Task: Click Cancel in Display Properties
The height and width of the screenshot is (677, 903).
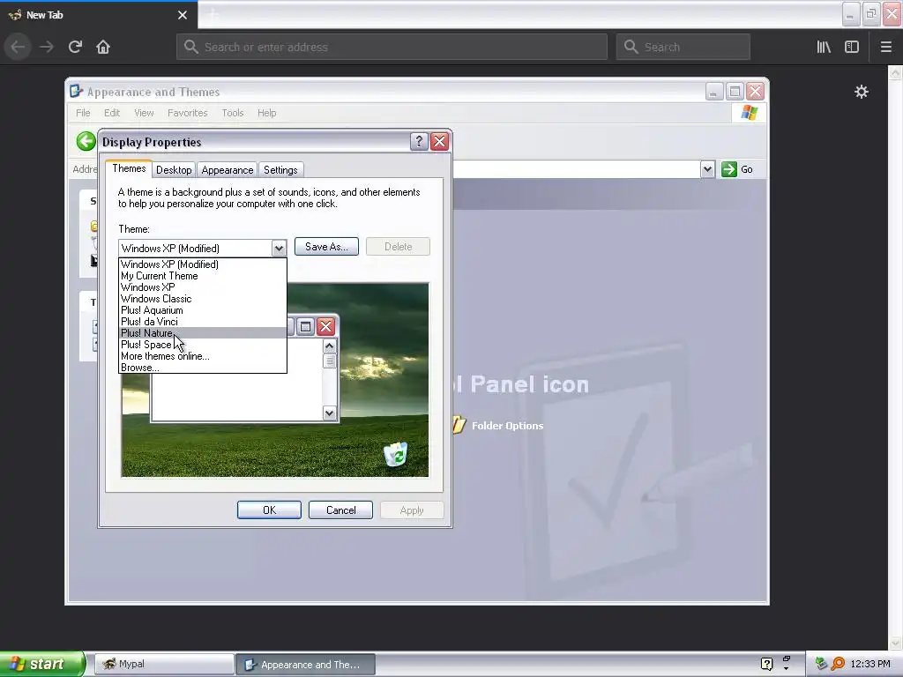Action: click(x=340, y=510)
